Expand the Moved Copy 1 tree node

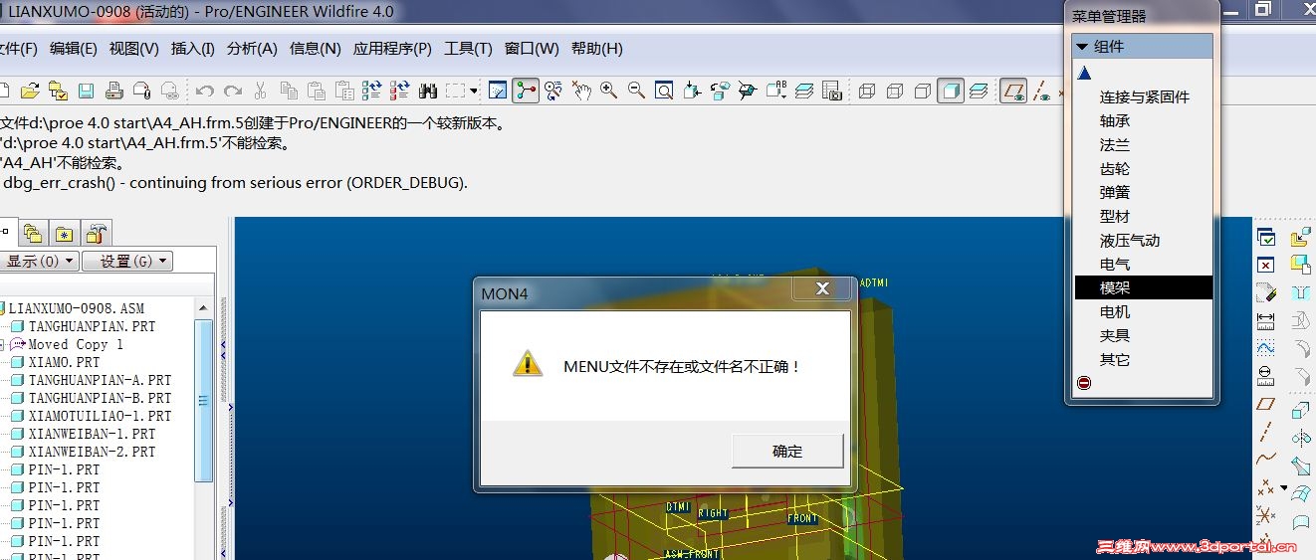tap(3, 344)
